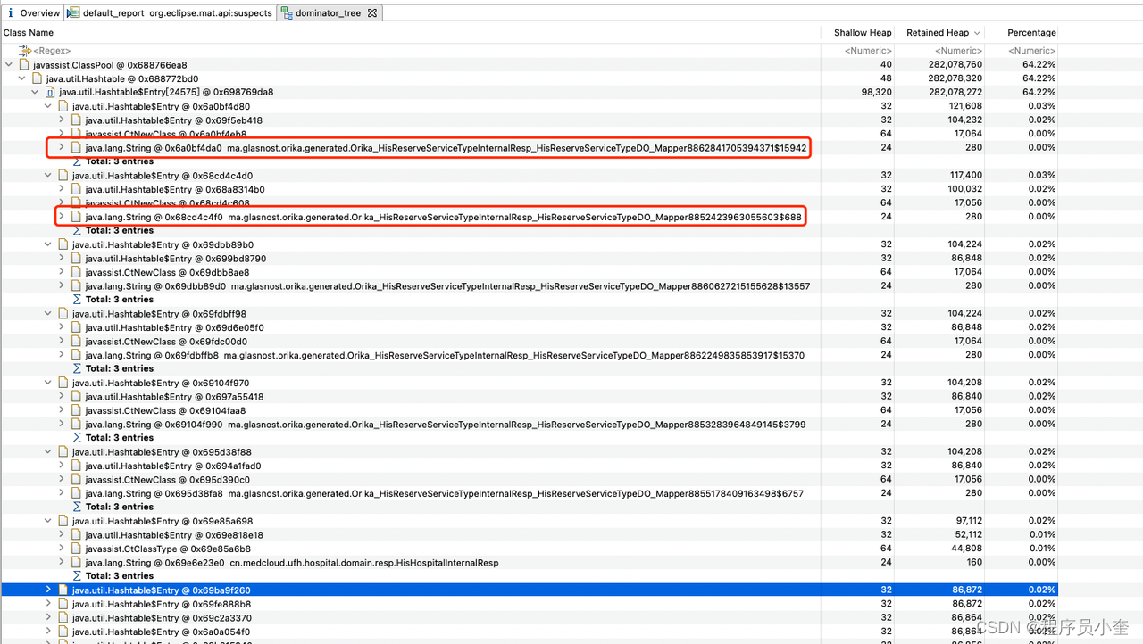1143x644 pixels.
Task: Expand Hashtable$Entry @ 0x69c2a3370 row
Action: pos(48,618)
